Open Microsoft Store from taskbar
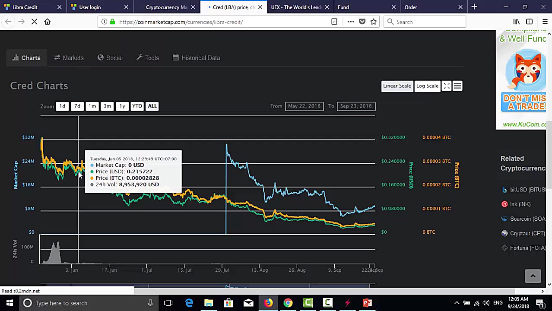The image size is (552, 311). [x=228, y=303]
